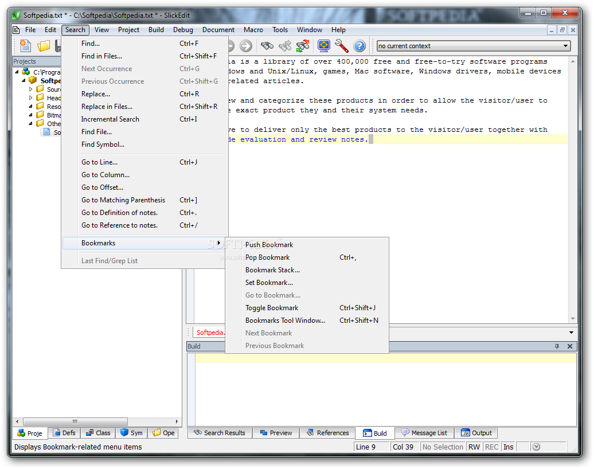Viewport: 594px width, 469px height.
Task: Minimize the inner document window
Action: (x=552, y=30)
